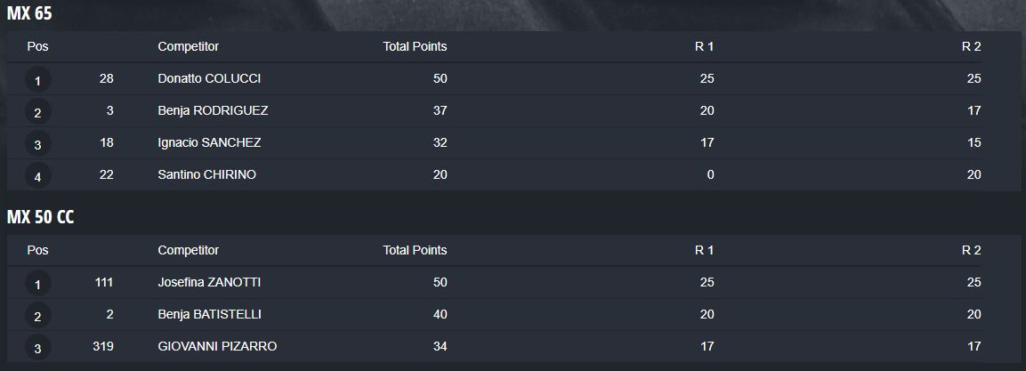Click position 4 badge for Santino CHIRINO

[38, 176]
